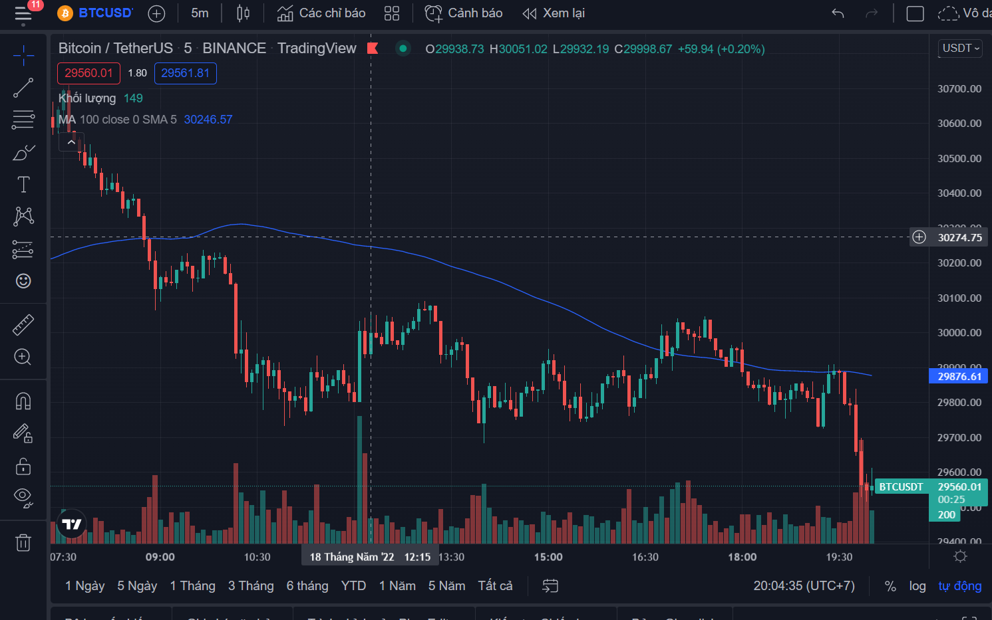Open the USDT currency dropdown

tap(960, 49)
